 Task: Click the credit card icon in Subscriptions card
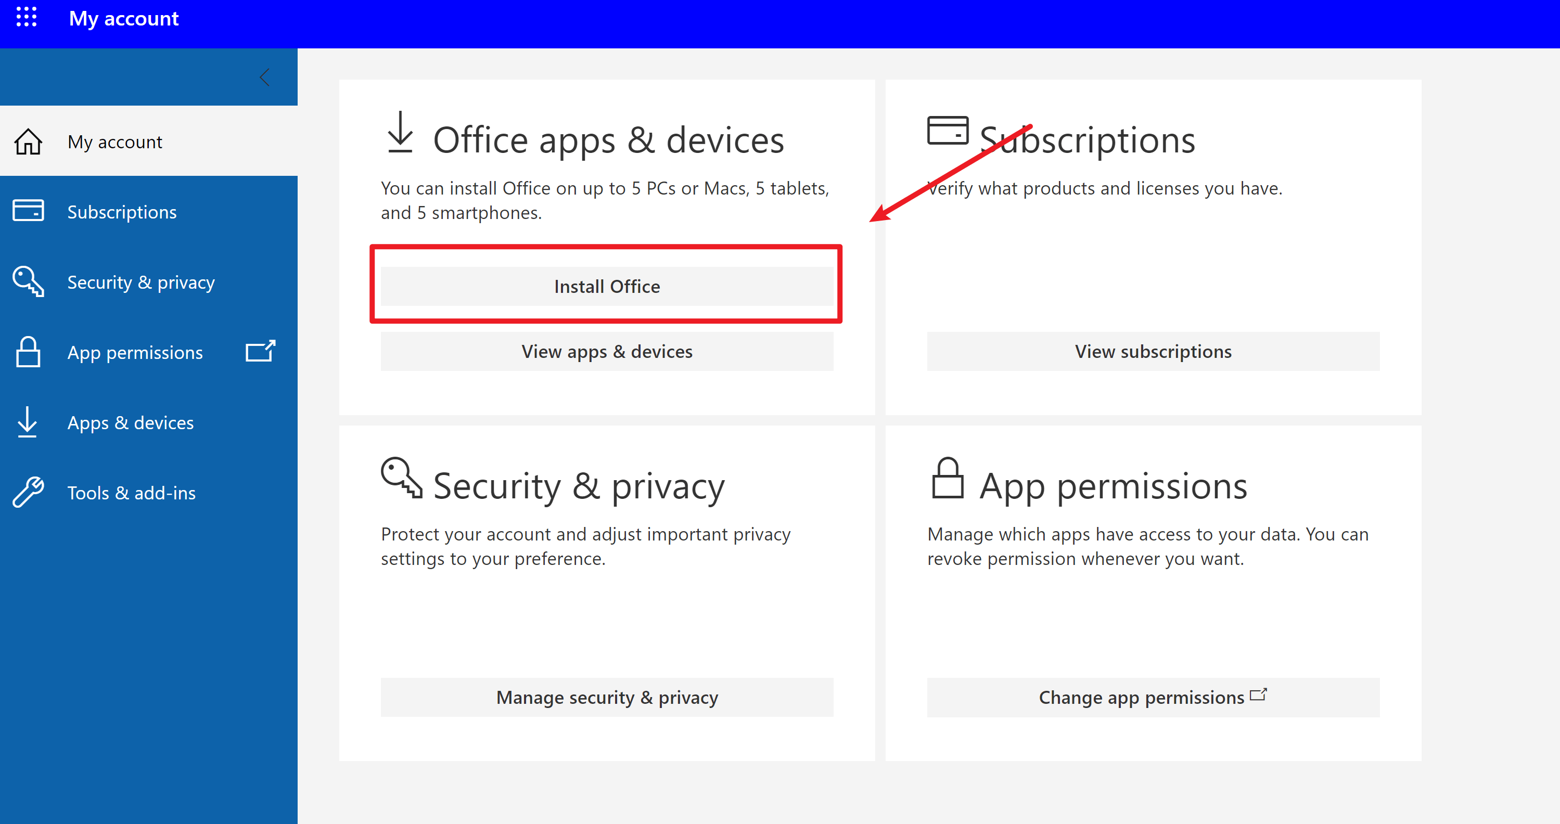point(948,130)
